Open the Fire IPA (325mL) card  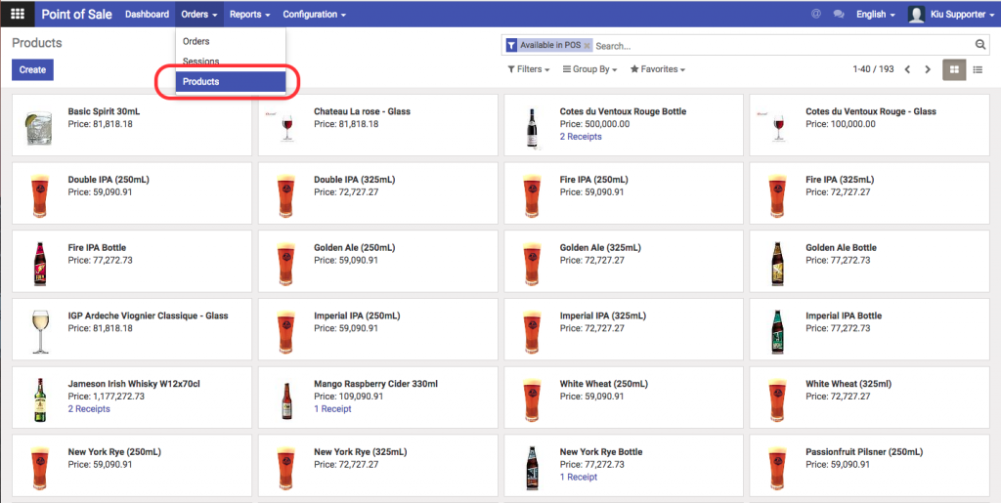click(x=869, y=193)
